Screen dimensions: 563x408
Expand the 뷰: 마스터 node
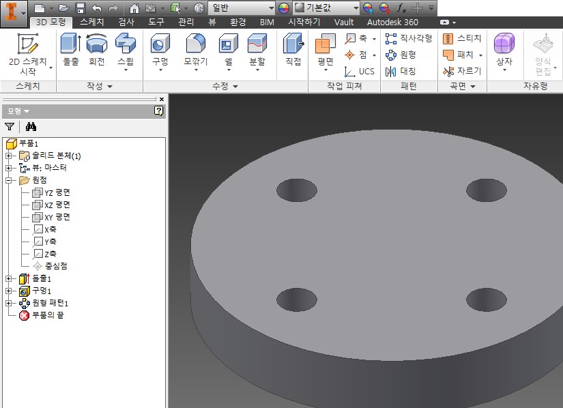click(9, 168)
